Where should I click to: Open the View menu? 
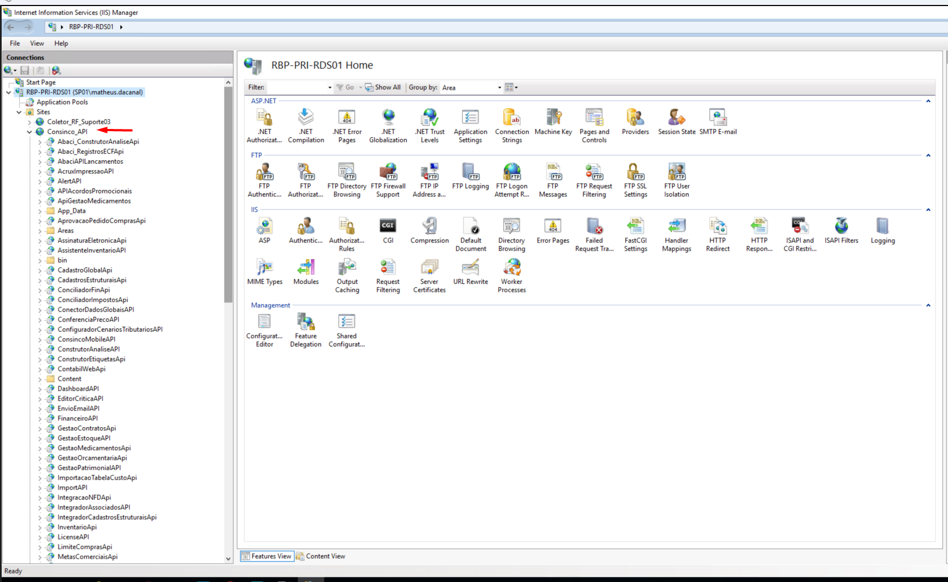(37, 44)
